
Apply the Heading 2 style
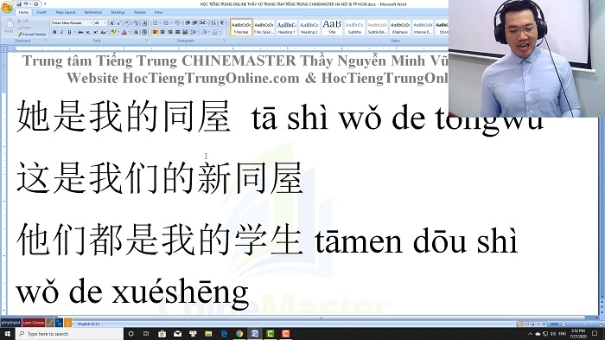(x=309, y=28)
